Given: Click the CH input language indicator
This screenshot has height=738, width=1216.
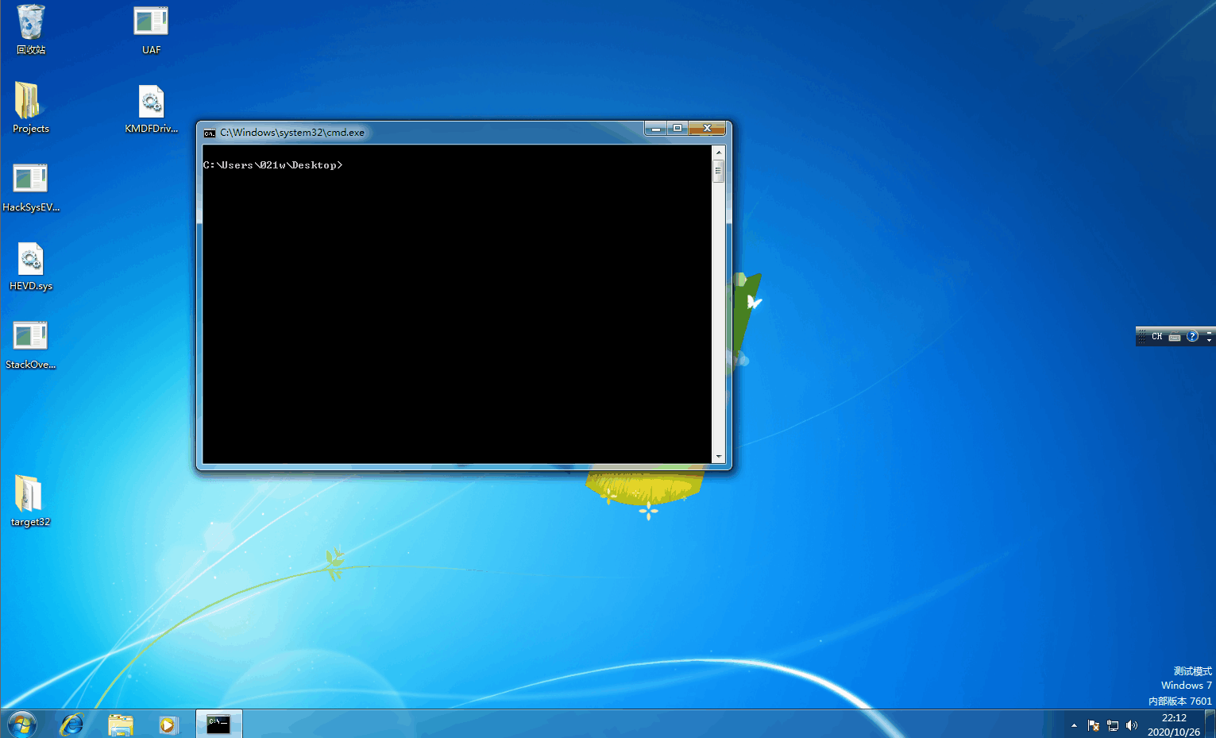Looking at the screenshot, I should coord(1156,337).
